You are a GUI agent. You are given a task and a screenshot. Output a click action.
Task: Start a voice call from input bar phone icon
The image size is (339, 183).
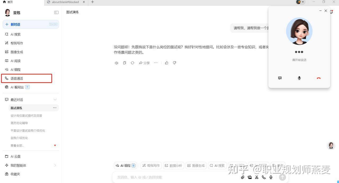pyautogui.click(x=264, y=177)
